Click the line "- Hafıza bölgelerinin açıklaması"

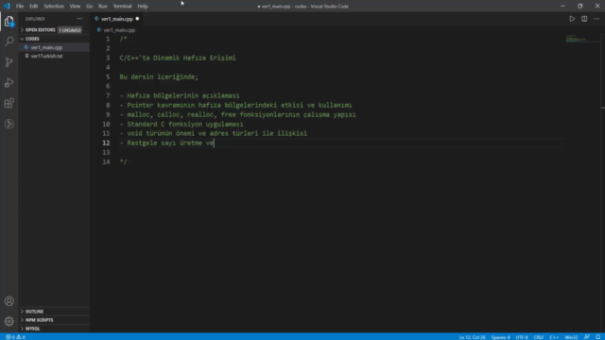pos(180,95)
